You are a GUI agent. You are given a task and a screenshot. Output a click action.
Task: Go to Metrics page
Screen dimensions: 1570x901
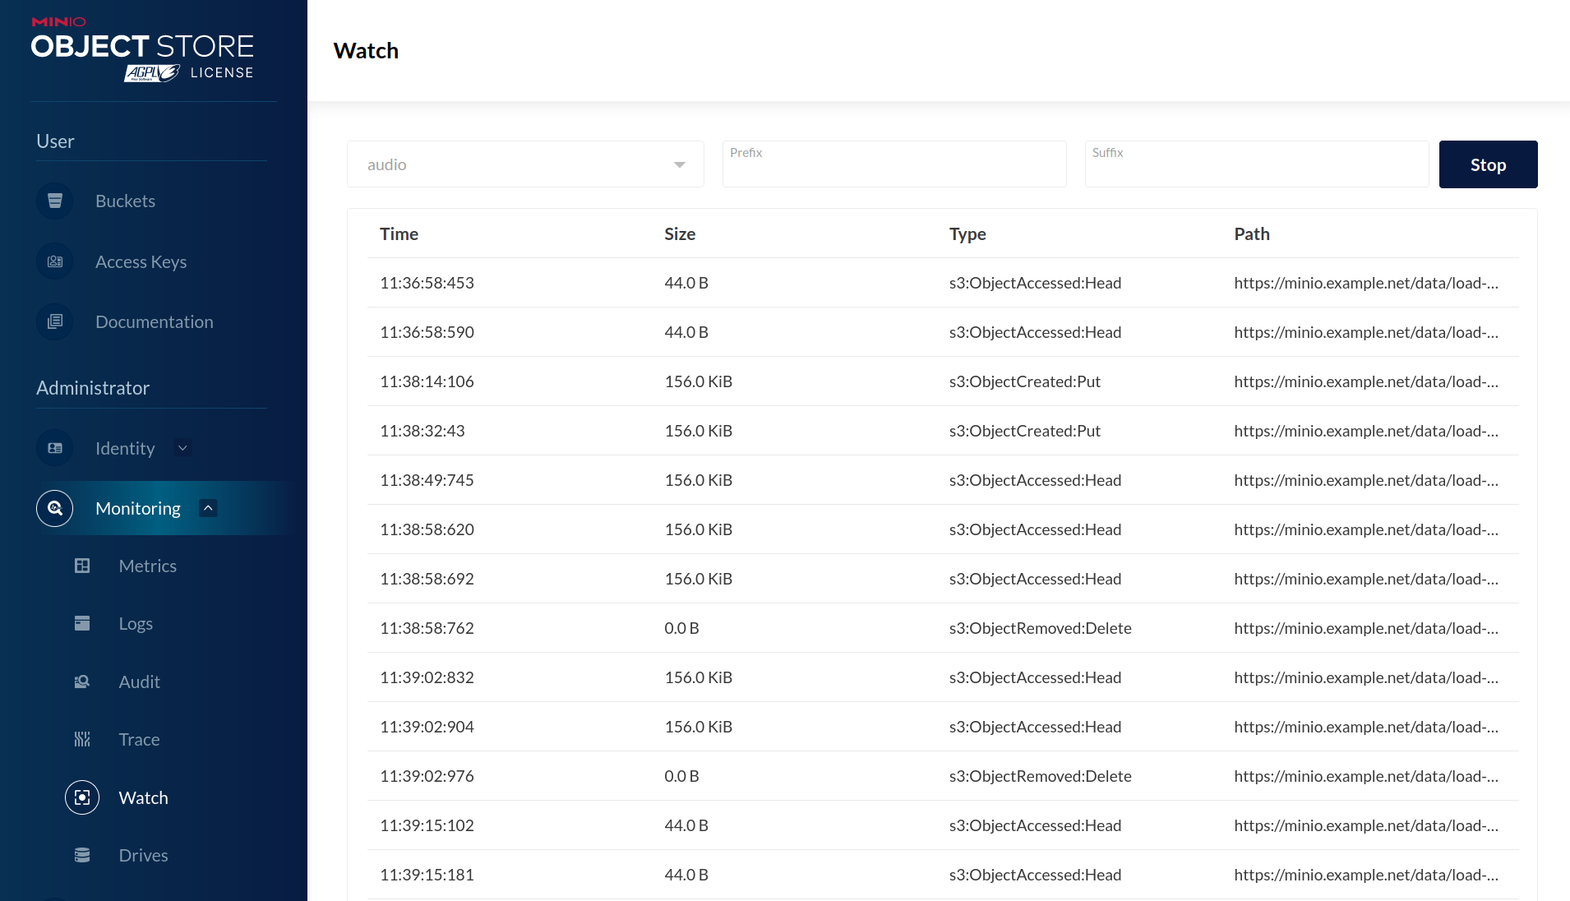(147, 566)
